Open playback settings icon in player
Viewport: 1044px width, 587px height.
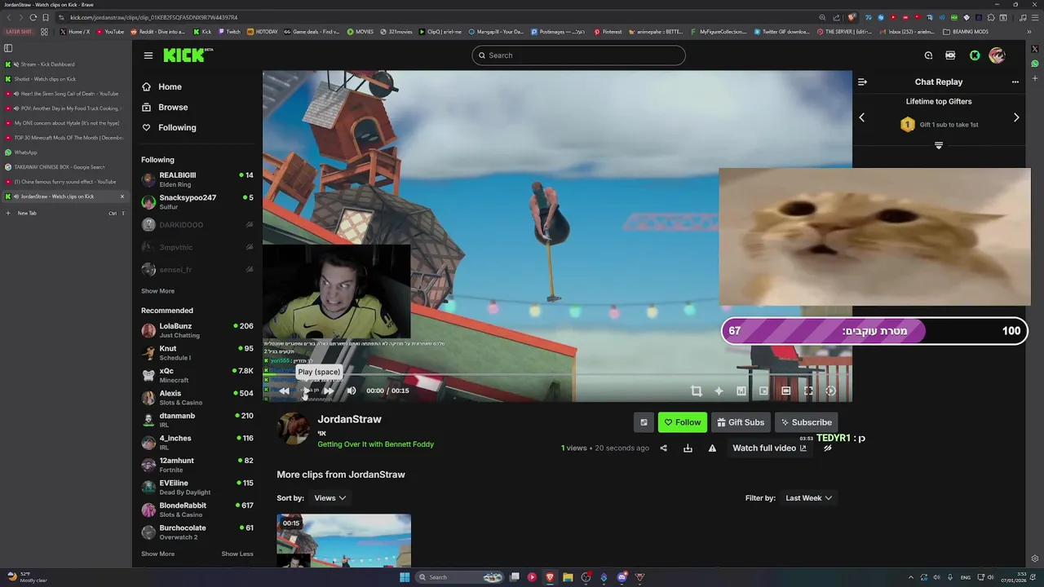tap(830, 391)
